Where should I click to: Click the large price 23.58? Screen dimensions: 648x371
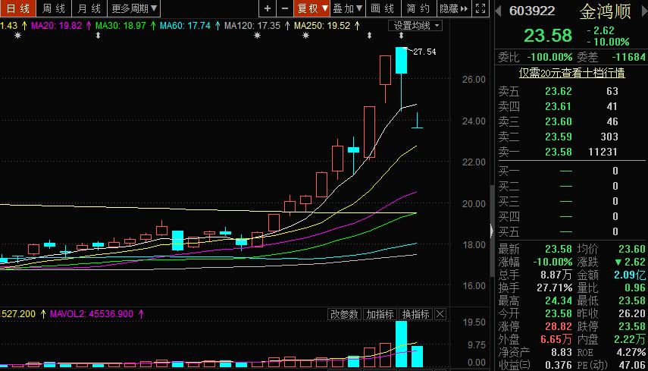tap(548, 36)
